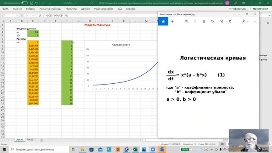Click the pen drawing mode icon in title bar

coord(235,3)
